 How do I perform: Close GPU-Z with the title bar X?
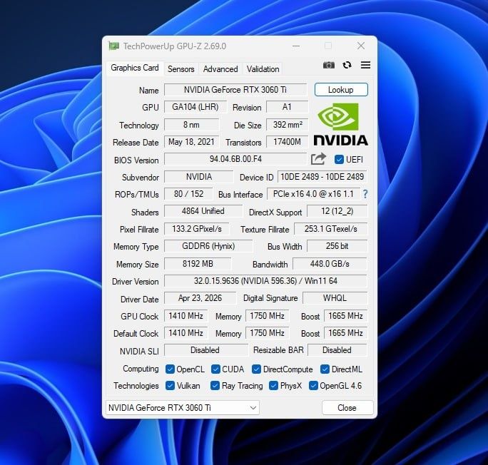tap(361, 46)
